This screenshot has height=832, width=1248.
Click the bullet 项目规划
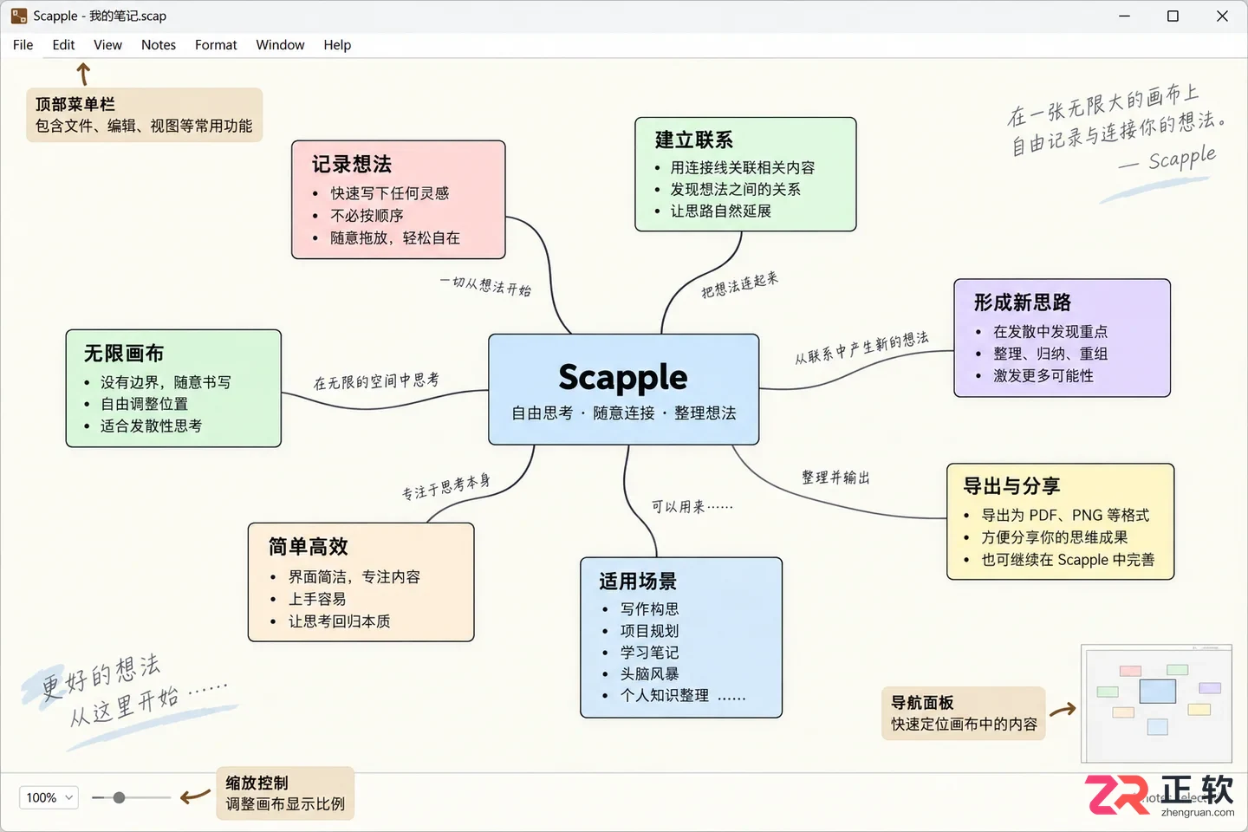point(650,631)
